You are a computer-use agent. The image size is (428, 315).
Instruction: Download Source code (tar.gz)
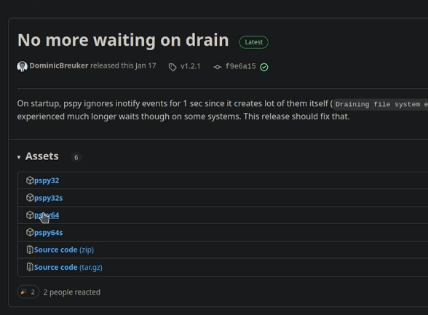pos(68,267)
